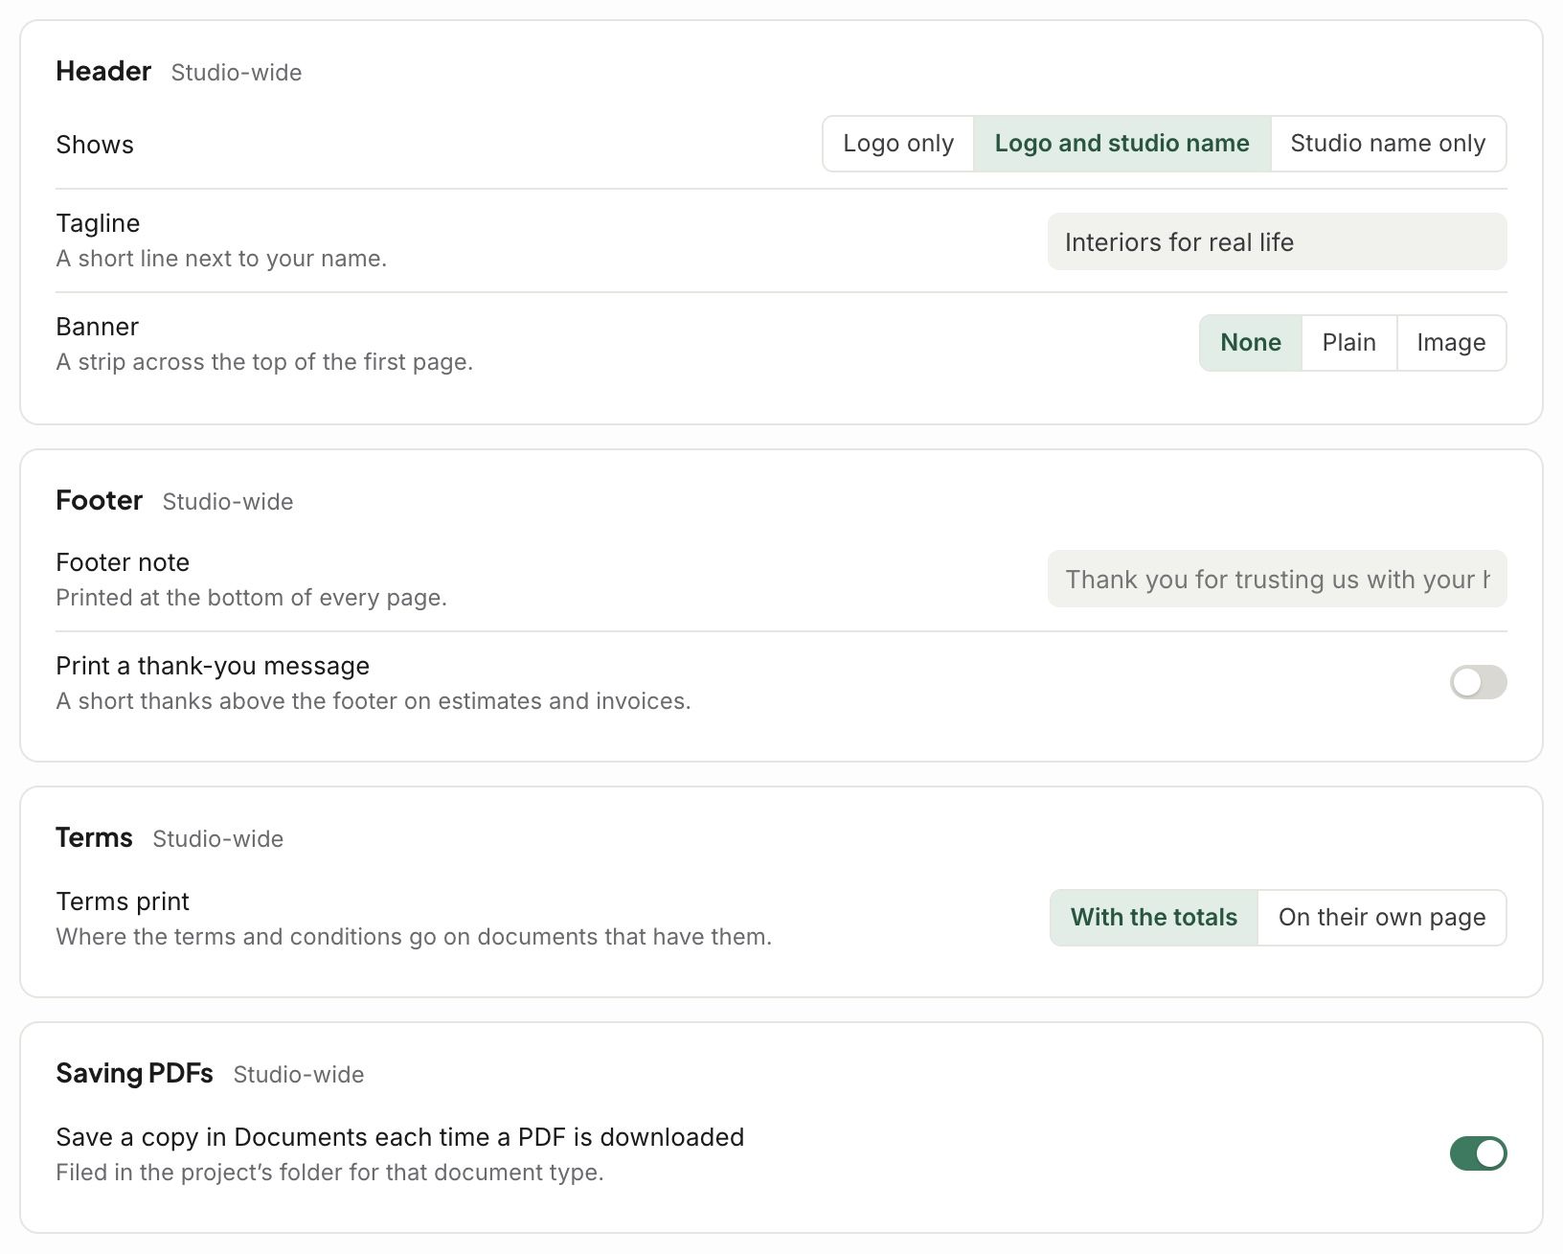Click the "Saving PDFs" section heading
Screen dimensions: 1563x1254
pos(134,1073)
